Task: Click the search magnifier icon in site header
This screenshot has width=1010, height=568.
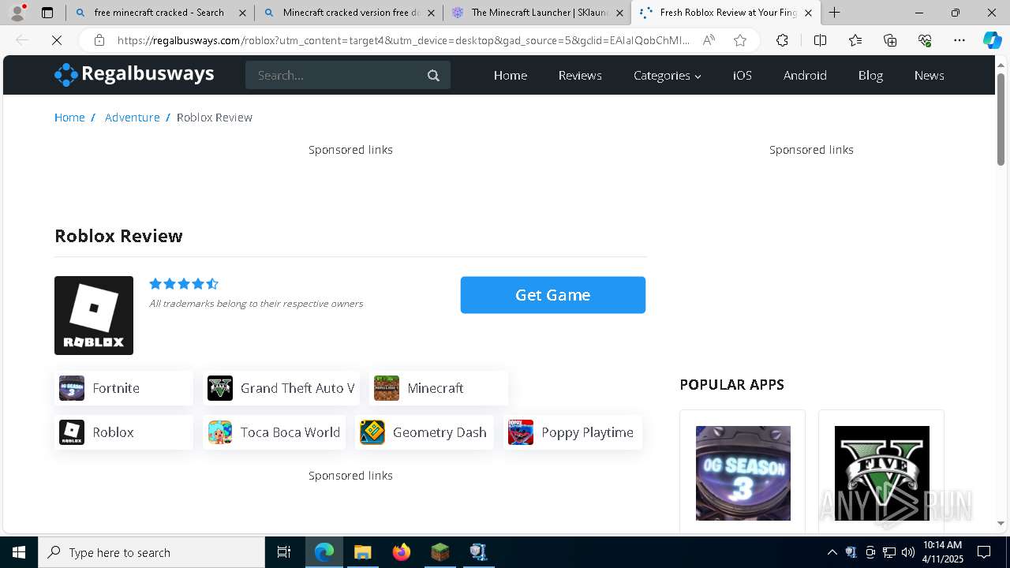Action: point(433,76)
